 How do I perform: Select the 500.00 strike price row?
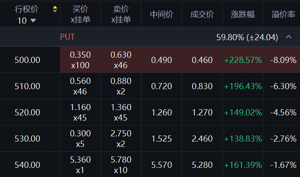[x=27, y=60]
